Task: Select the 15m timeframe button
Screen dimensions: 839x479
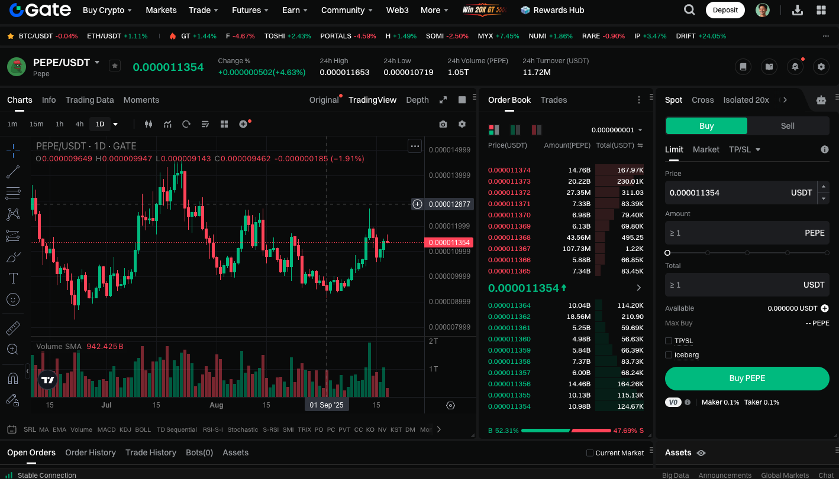Action: coord(37,124)
